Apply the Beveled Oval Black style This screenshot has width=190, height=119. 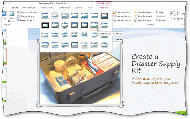(x=65, y=25)
